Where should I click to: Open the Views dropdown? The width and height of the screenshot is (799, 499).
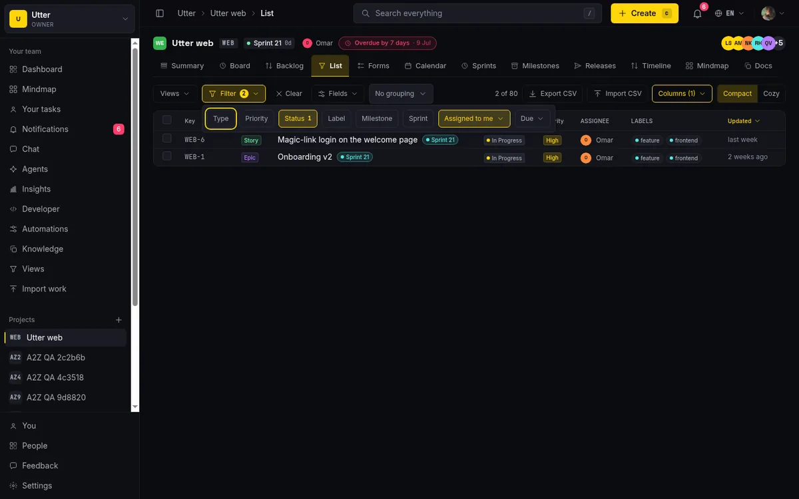tap(175, 94)
